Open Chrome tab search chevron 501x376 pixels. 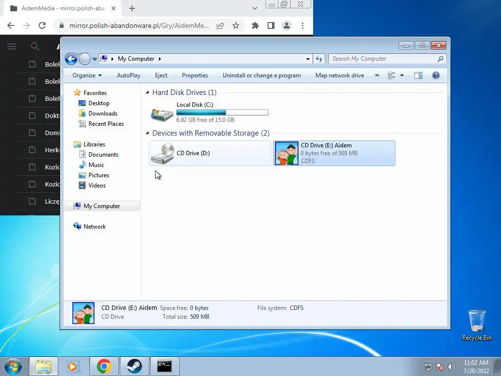tap(254, 9)
